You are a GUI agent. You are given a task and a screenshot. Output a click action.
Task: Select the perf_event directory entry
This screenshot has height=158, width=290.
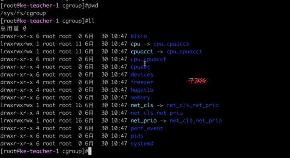[x=147, y=128]
